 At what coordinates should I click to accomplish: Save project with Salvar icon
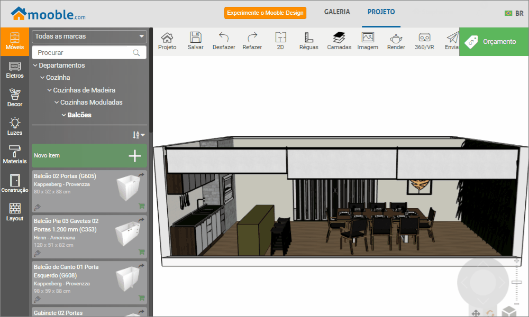pos(195,41)
